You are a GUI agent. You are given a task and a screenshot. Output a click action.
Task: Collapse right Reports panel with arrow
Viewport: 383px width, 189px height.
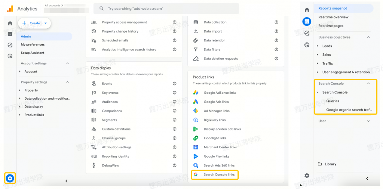click(x=367, y=179)
